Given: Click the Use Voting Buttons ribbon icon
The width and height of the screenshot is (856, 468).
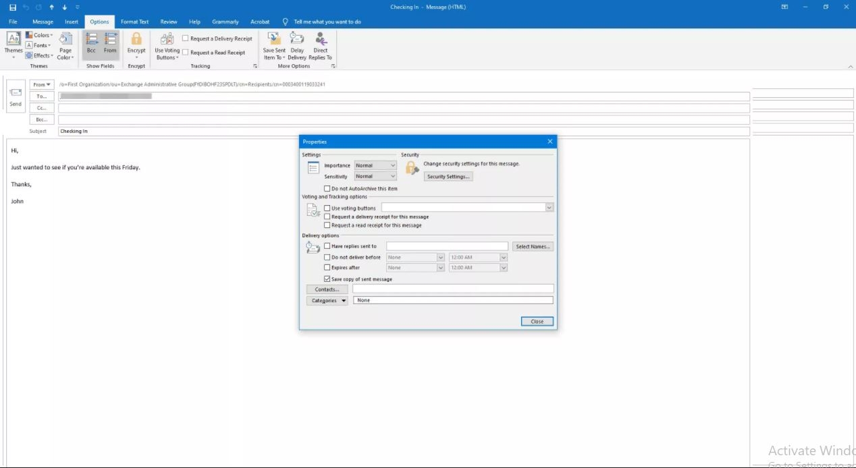Looking at the screenshot, I should 167,46.
